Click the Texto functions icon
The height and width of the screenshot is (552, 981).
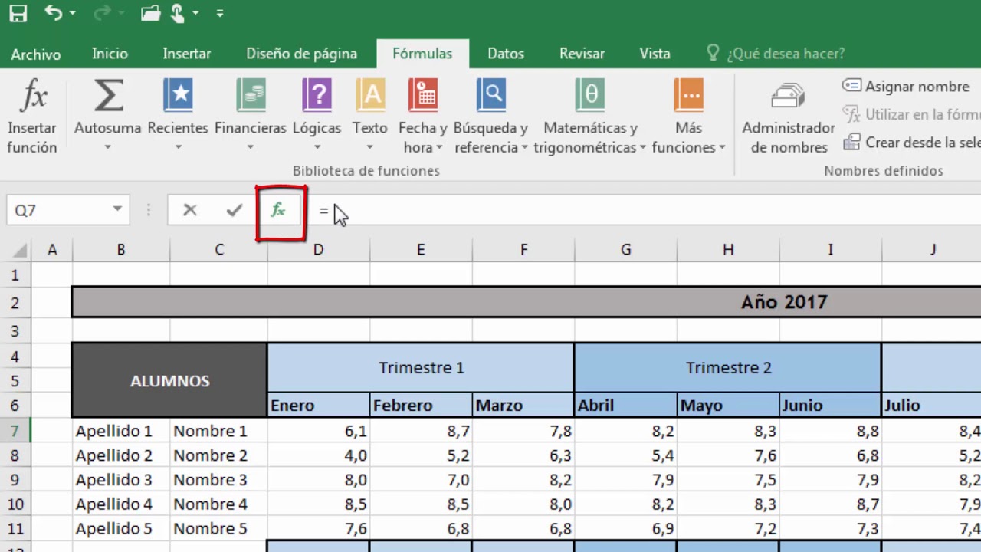[370, 97]
